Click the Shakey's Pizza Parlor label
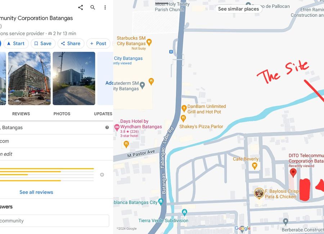The width and height of the screenshot is (324, 234). tap(201, 126)
